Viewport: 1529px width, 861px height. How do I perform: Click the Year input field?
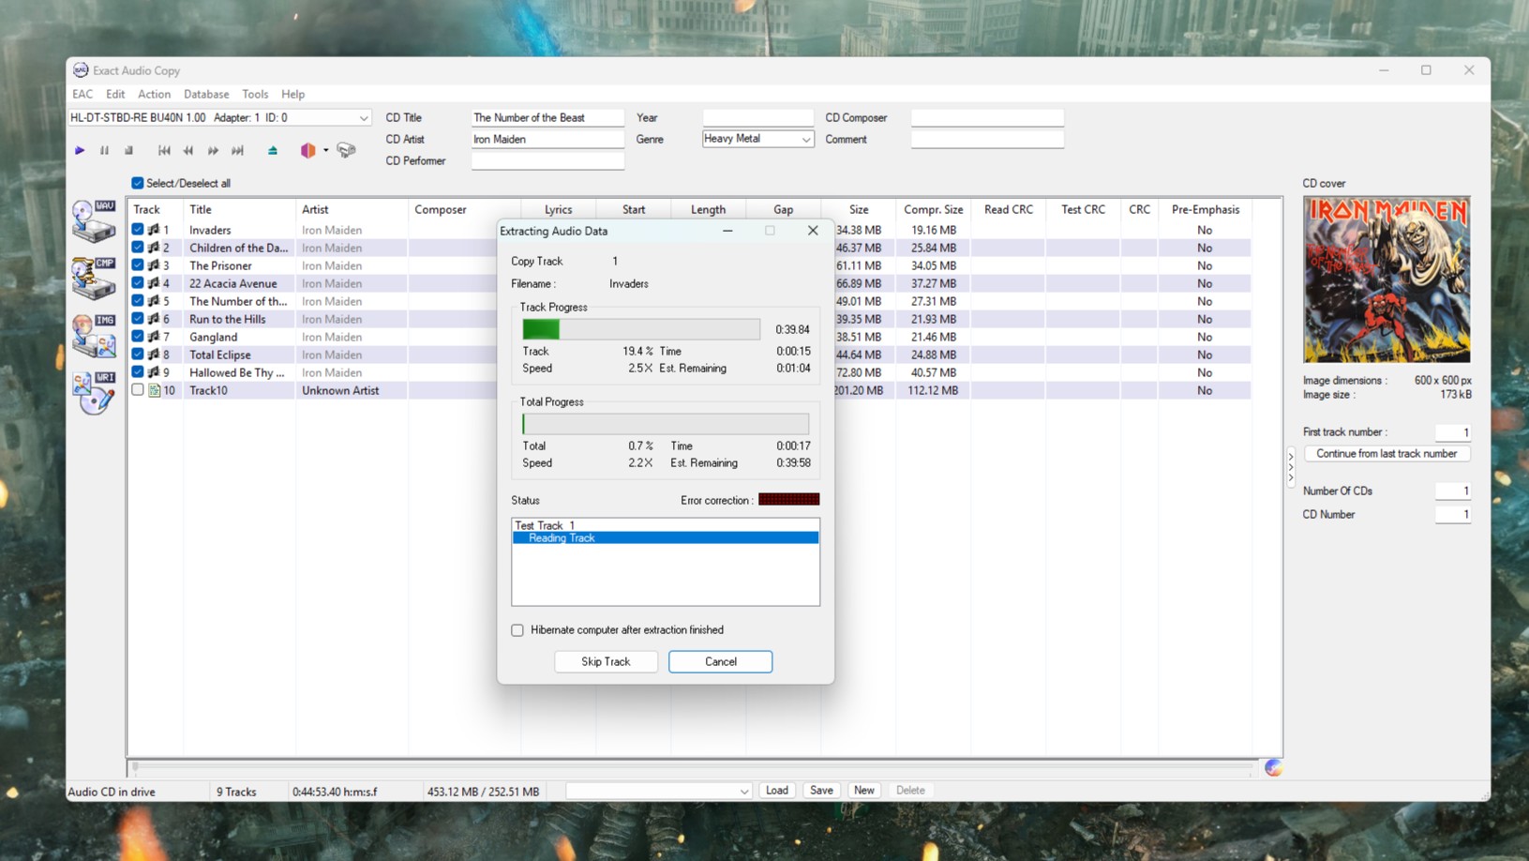tap(757, 117)
